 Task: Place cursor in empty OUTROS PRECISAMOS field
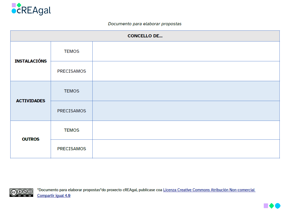(x=186, y=149)
